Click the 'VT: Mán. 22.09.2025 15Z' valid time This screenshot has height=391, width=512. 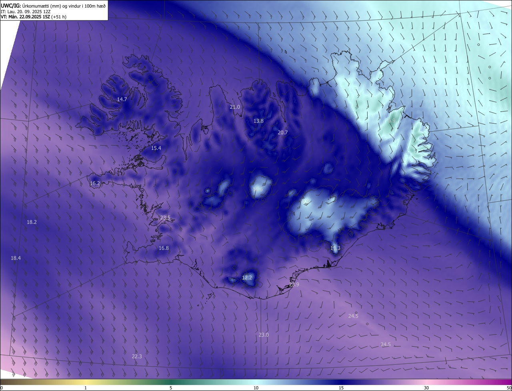(x=26, y=17)
